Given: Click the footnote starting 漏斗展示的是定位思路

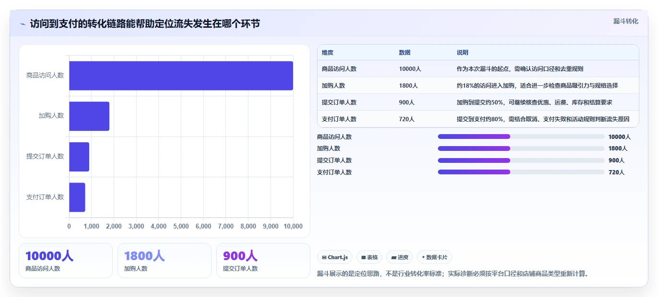Looking at the screenshot, I should [x=453, y=274].
